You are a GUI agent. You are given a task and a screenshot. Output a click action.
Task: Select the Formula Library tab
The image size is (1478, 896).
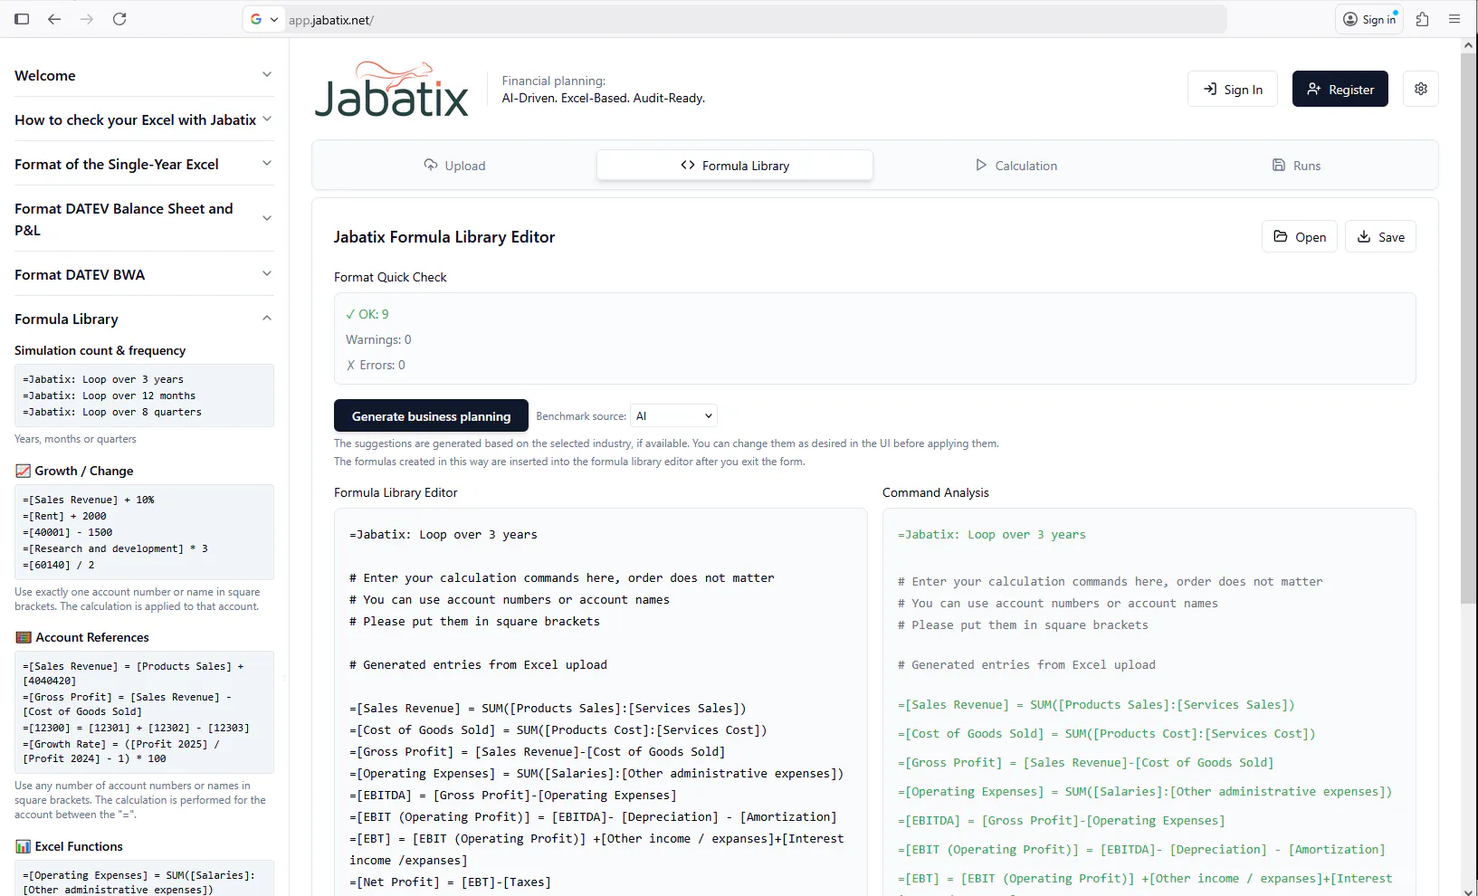735,166
